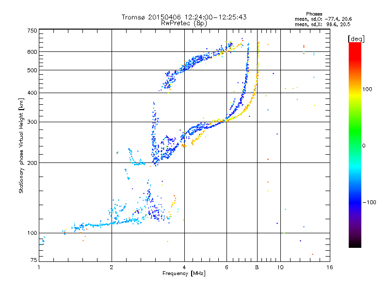Click the Phases header text
388x291 pixels.
point(314,14)
